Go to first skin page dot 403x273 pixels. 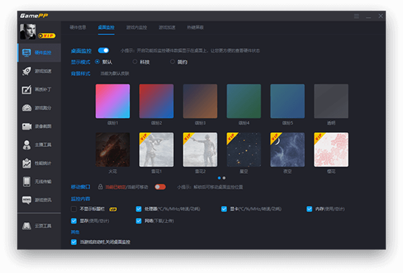(x=219, y=178)
